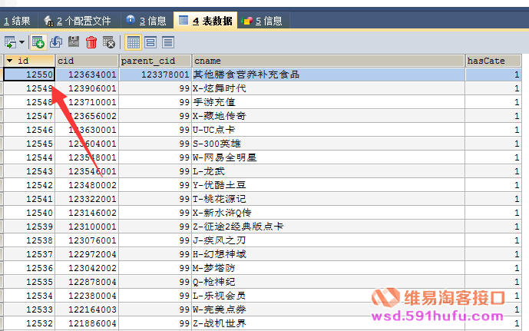529x331 pixels.
Task: Click the sort arrow in id header
Action: (10, 61)
